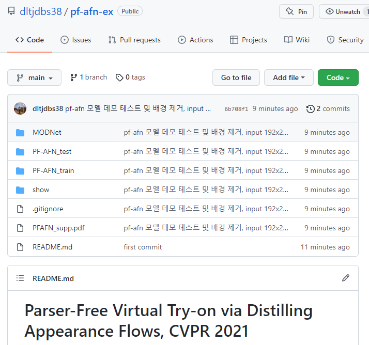Click the Go to file button
The image size is (369, 345).
click(x=236, y=77)
